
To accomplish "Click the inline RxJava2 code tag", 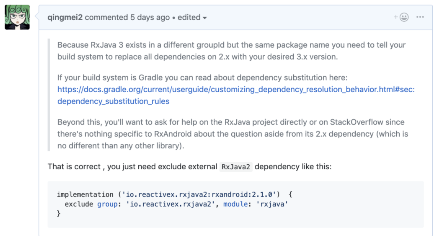I will click(x=236, y=167).
